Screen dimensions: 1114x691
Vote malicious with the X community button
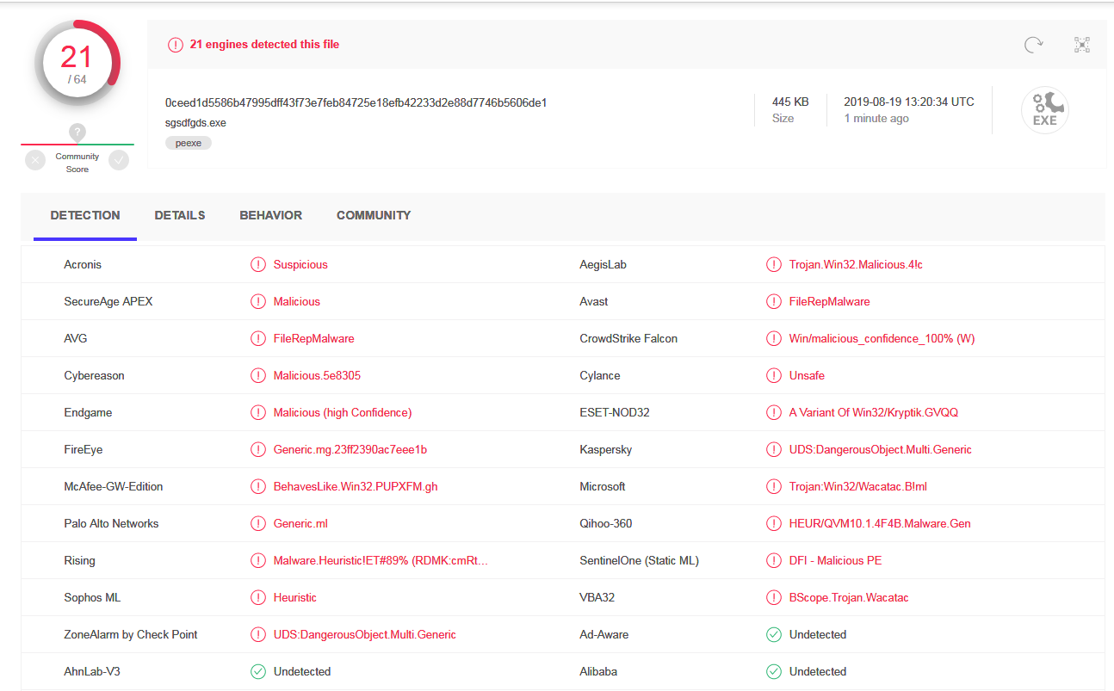35,160
